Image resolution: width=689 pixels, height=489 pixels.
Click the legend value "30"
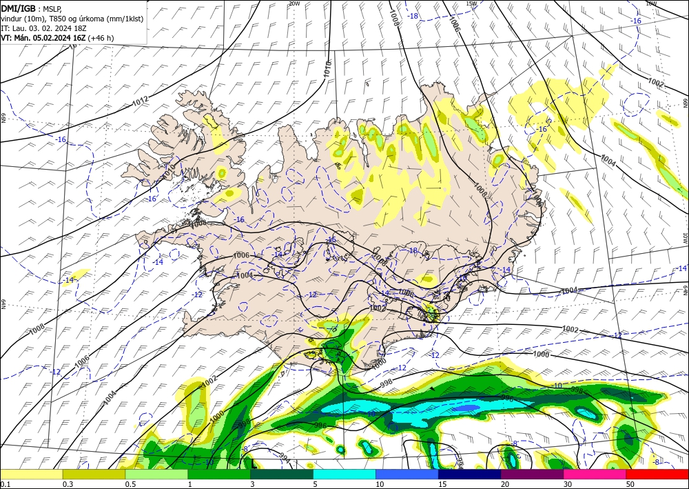pyautogui.click(x=568, y=484)
